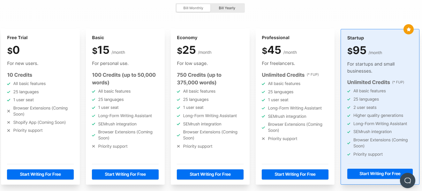Viewport: 422px width, 191px height.
Task: Click the checkmark beside Free Trial's 25 languages
Action: coord(8,92)
